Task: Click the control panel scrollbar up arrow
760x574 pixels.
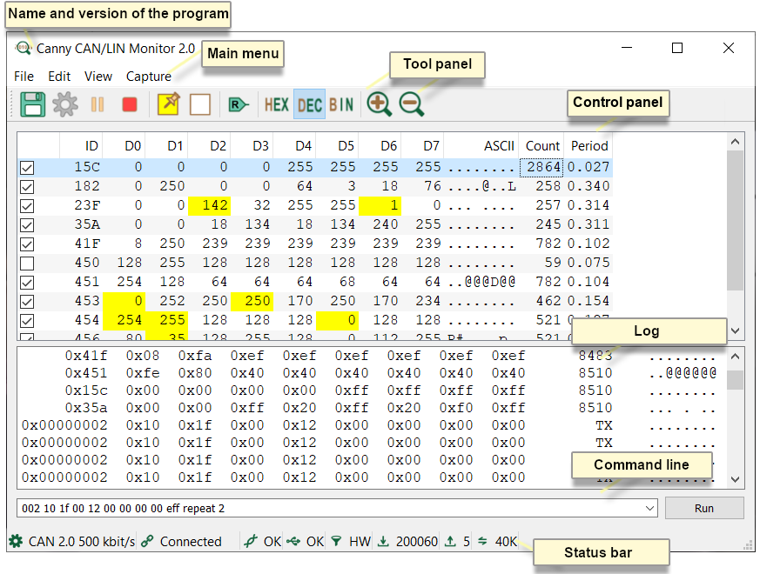Action: point(736,142)
